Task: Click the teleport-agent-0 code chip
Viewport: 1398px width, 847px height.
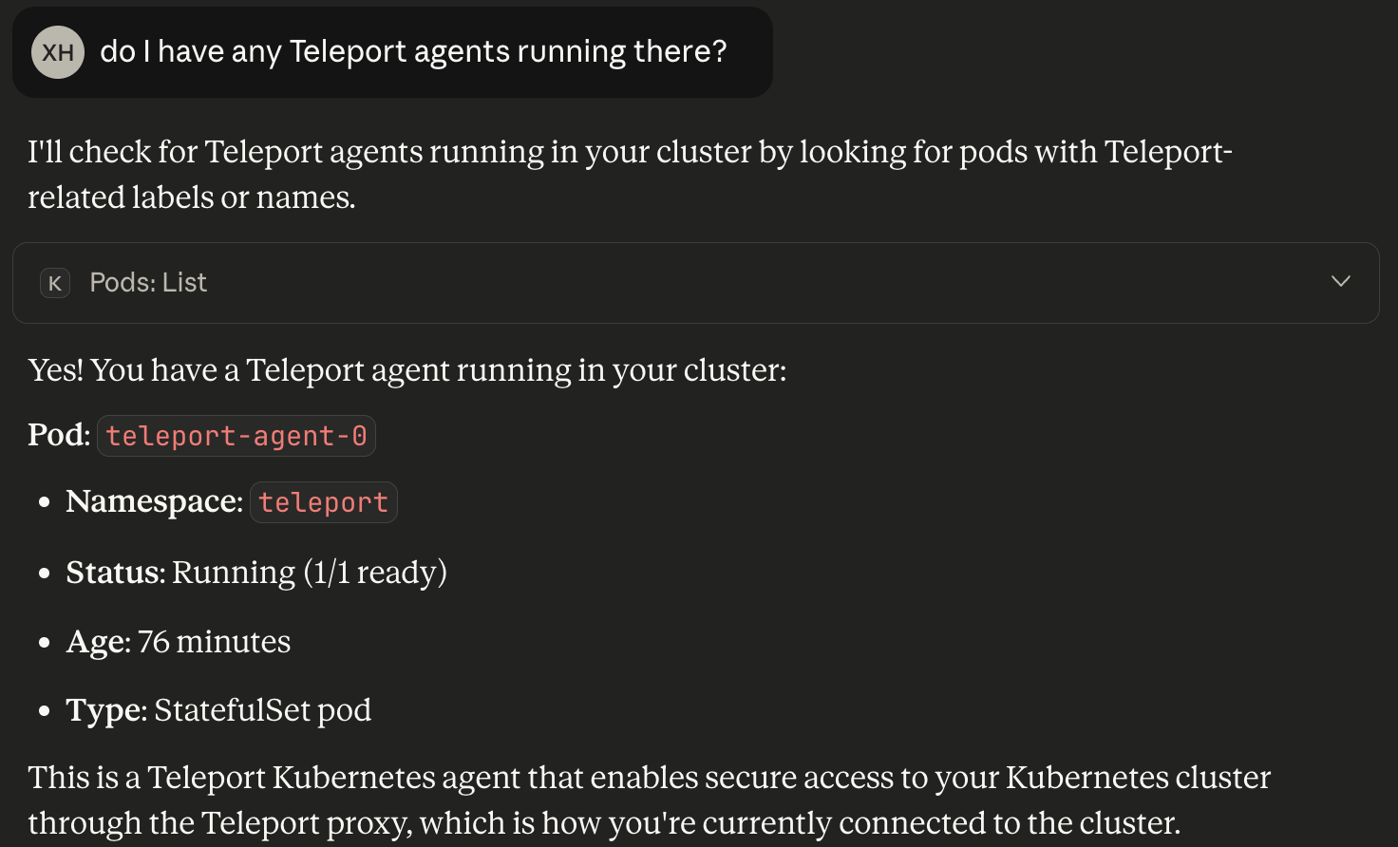Action: (236, 435)
